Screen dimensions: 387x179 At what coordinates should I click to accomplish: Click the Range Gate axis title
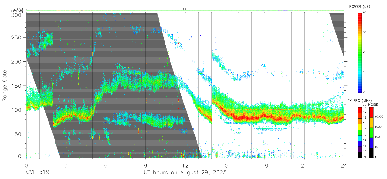(x=5, y=86)
